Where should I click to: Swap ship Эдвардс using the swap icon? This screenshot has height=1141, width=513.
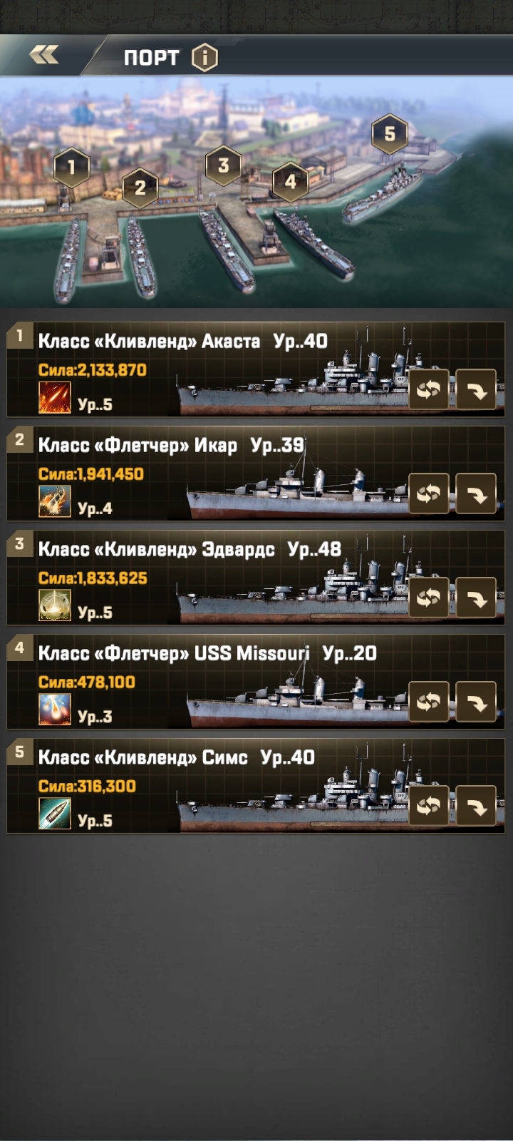pyautogui.click(x=428, y=598)
